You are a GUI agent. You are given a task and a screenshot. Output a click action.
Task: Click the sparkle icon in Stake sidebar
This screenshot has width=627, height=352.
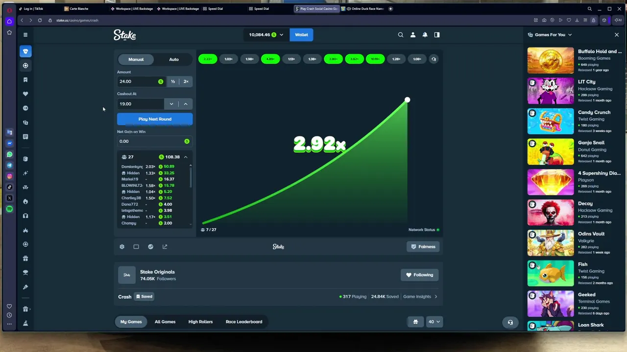pos(25,173)
